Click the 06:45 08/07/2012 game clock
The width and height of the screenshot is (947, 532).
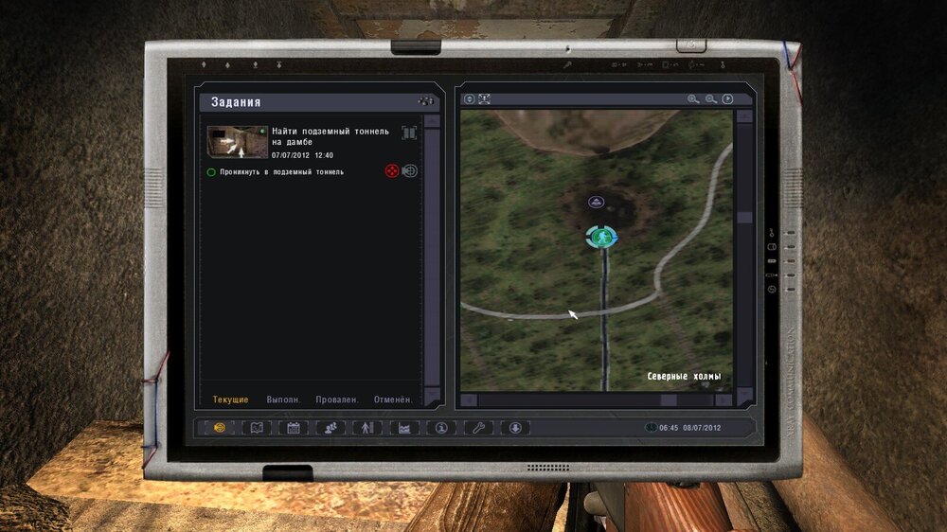[x=689, y=428]
